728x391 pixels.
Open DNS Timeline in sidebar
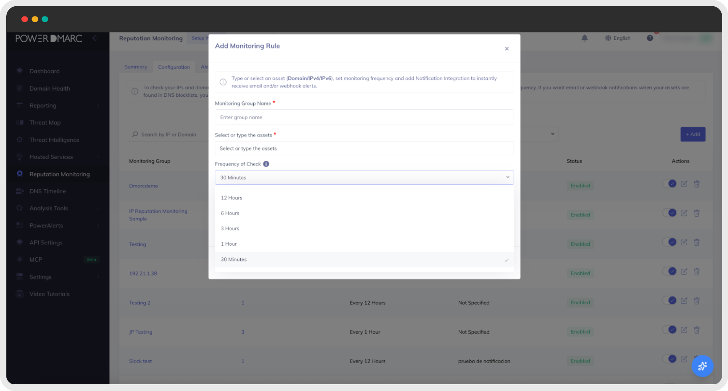pos(48,191)
